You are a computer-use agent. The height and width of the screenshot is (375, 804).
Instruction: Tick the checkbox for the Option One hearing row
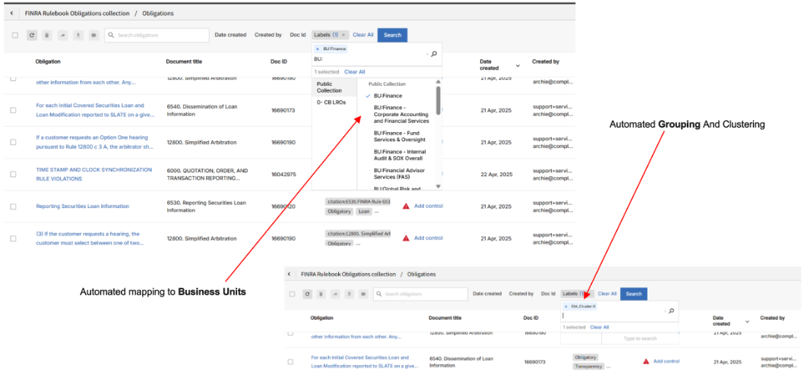pos(13,142)
